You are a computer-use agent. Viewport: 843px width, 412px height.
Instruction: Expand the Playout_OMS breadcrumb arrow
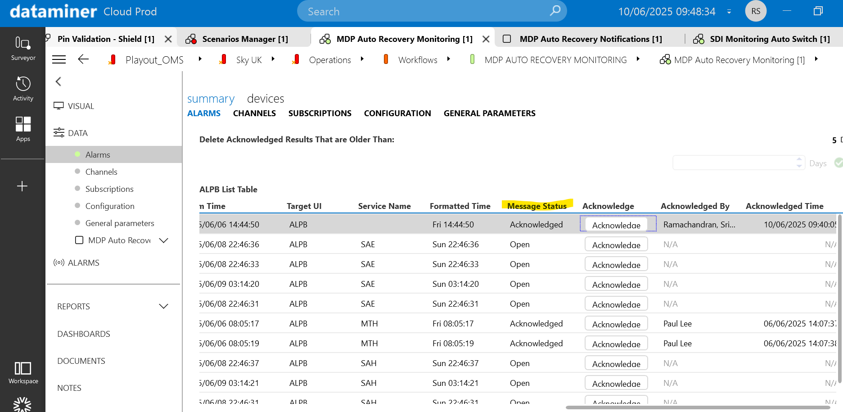[x=200, y=59]
